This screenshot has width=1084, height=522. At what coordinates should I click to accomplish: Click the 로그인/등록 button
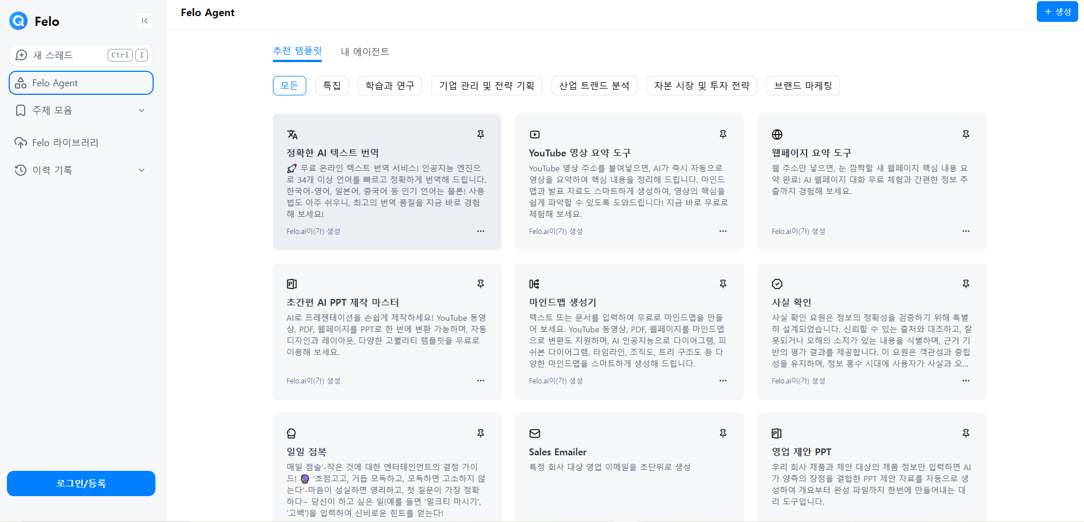coord(81,483)
